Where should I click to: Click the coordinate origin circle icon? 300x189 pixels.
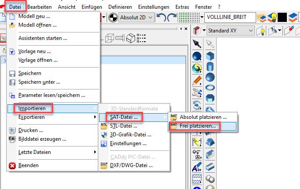coord(113,18)
